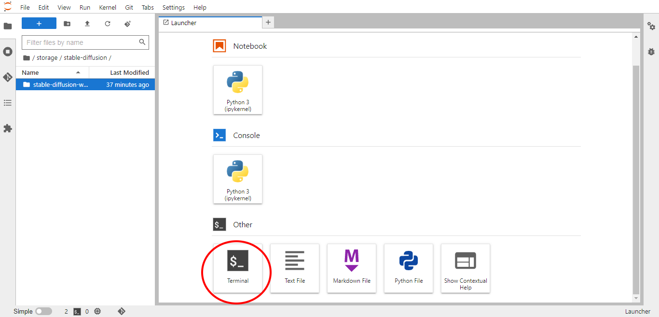Launch a Python 3 Notebook

coord(238,90)
